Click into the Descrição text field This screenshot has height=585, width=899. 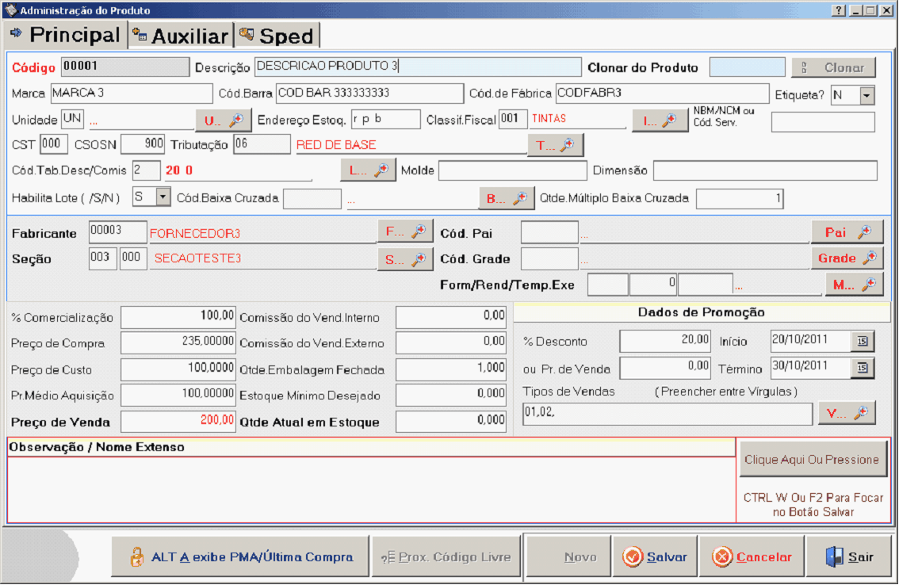point(418,67)
